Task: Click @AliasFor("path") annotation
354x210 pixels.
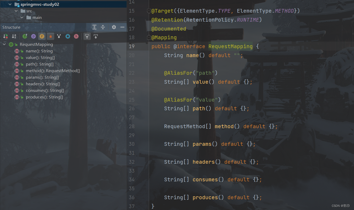Action: [x=191, y=73]
